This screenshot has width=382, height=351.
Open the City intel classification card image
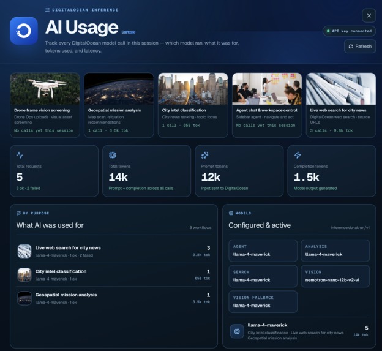coord(193,89)
